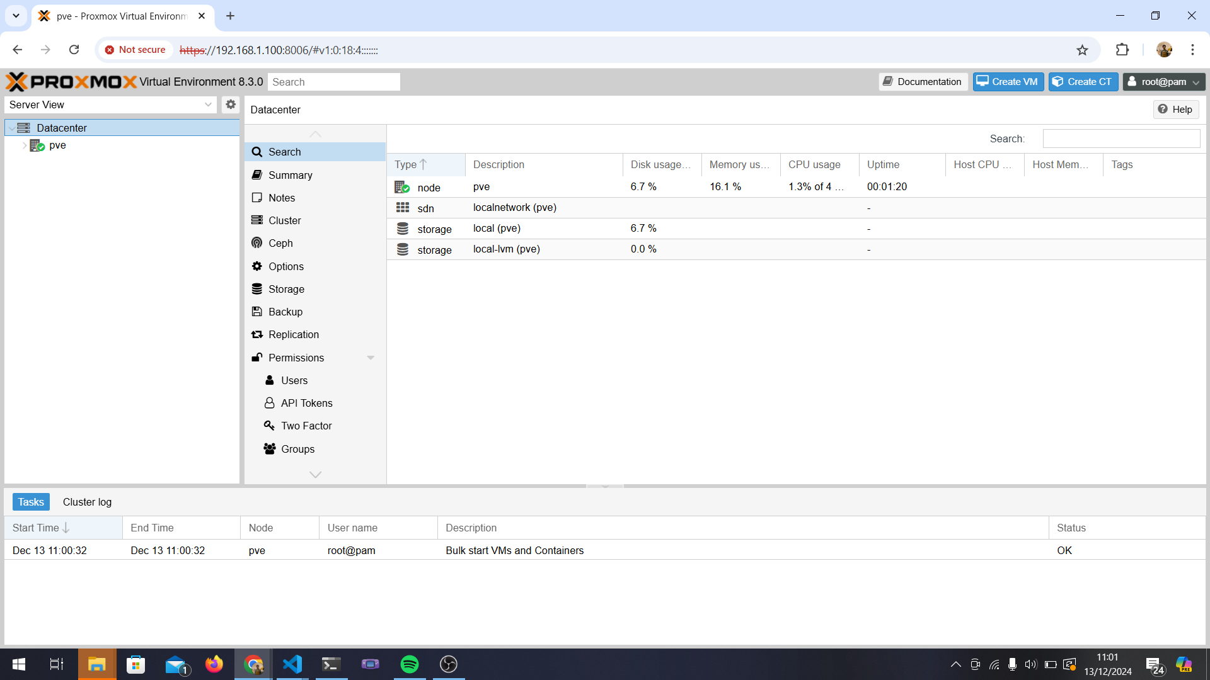Click the Not secure site indicator
This screenshot has width=1210, height=680.
135,50
